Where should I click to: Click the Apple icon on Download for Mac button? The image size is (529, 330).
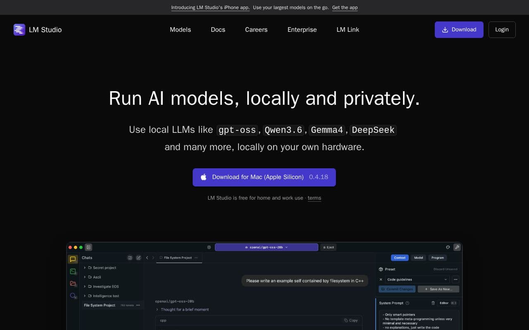point(203,177)
